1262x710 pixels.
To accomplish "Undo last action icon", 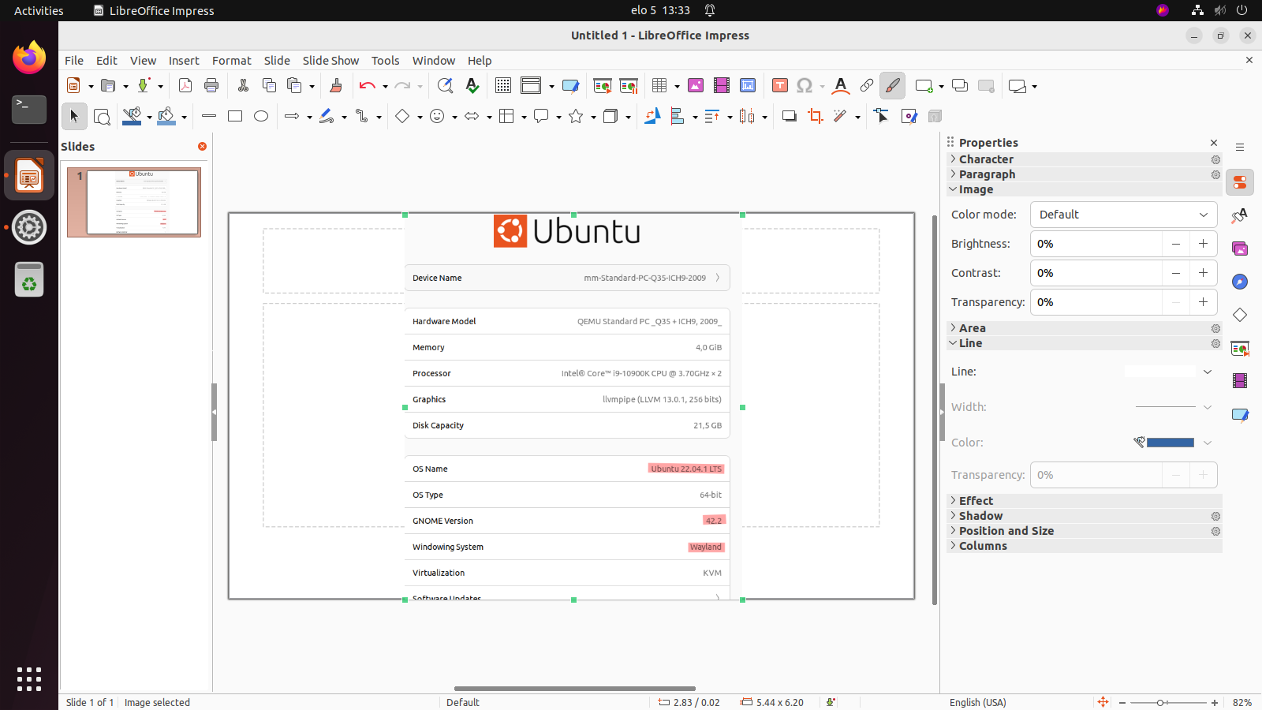I will point(367,86).
